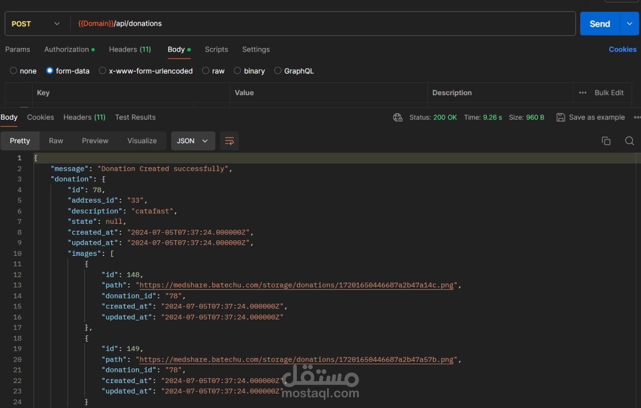
Task: Switch response view to Raw
Action: [56, 141]
